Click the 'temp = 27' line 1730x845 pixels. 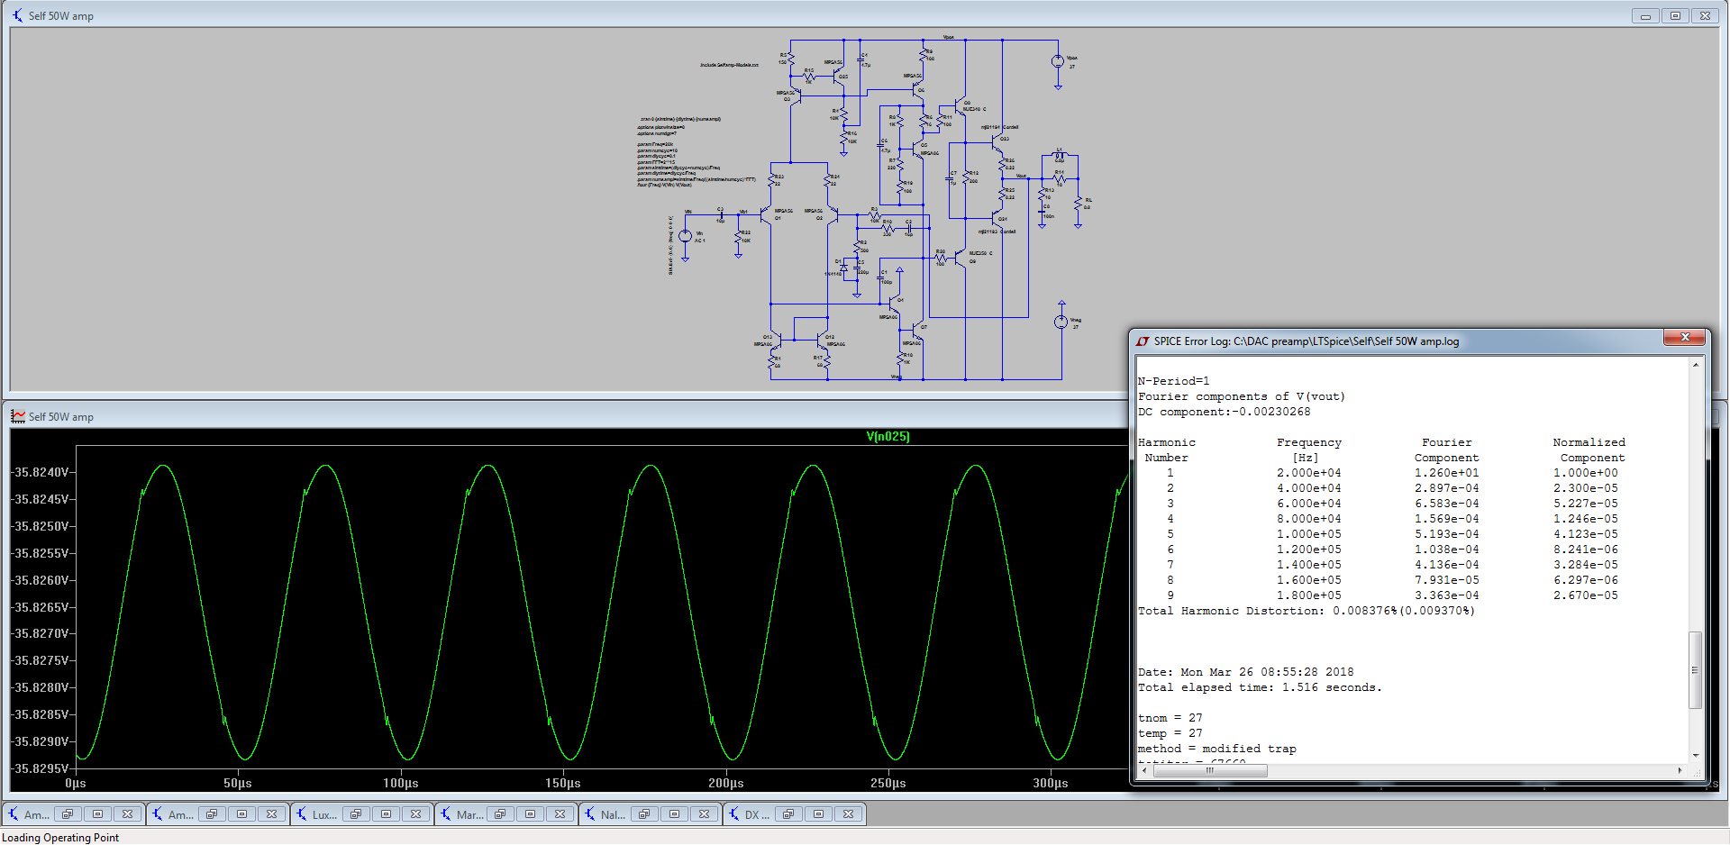(x=1170, y=733)
